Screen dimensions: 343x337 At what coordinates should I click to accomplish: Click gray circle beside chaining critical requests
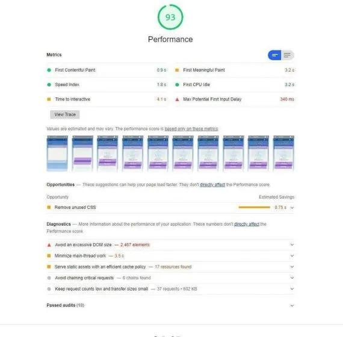[x=49, y=277]
